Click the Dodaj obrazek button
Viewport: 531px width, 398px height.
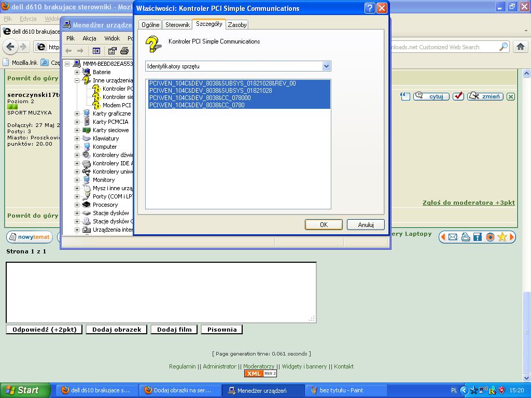pos(117,330)
